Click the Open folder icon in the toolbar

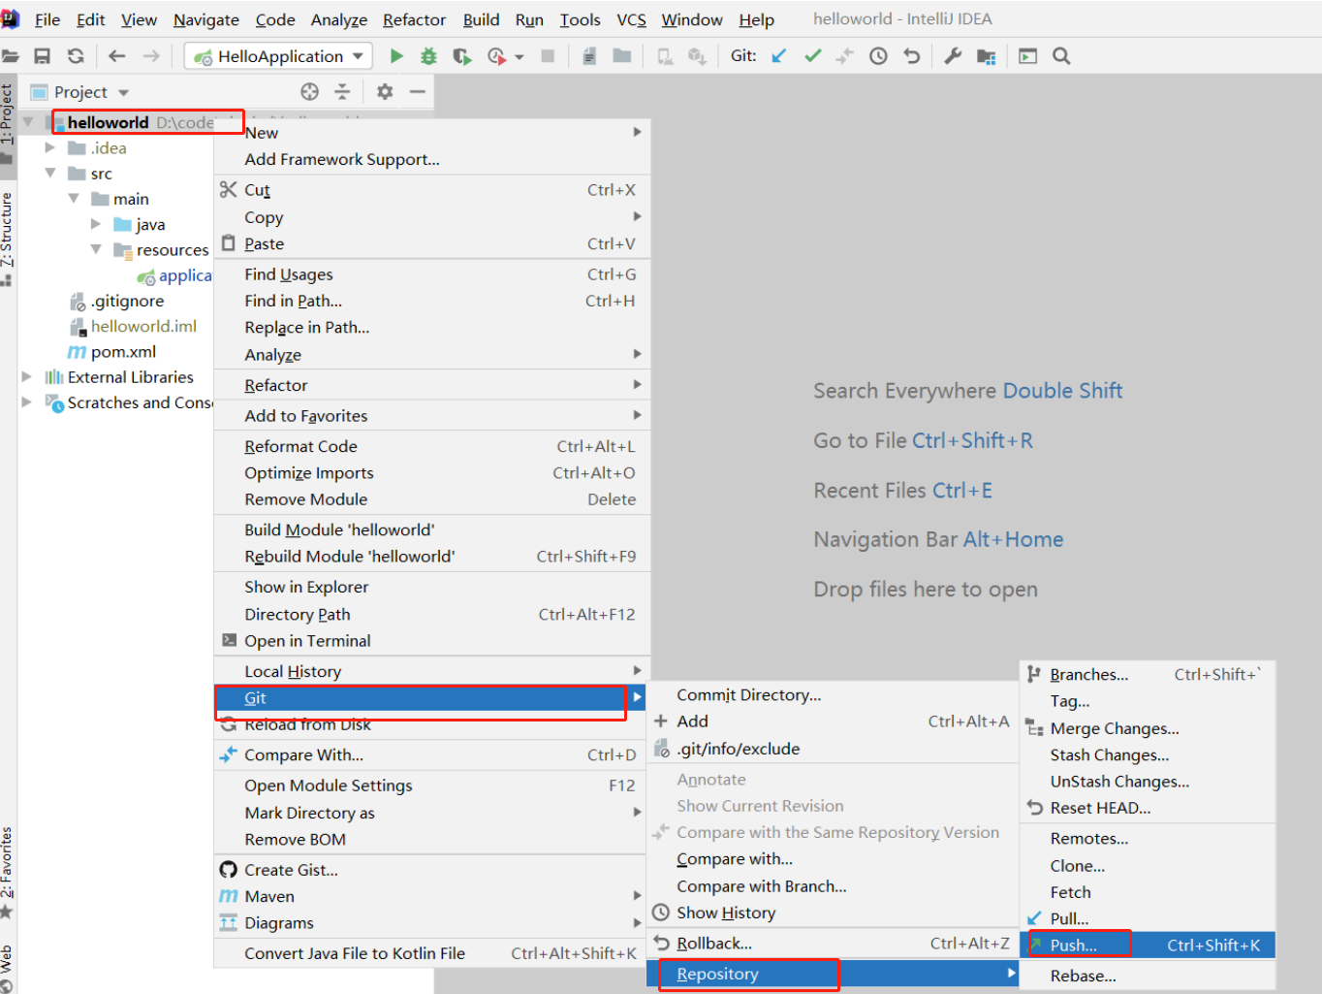pos(11,56)
